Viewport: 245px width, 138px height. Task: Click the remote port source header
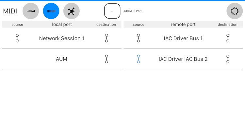click(x=139, y=25)
